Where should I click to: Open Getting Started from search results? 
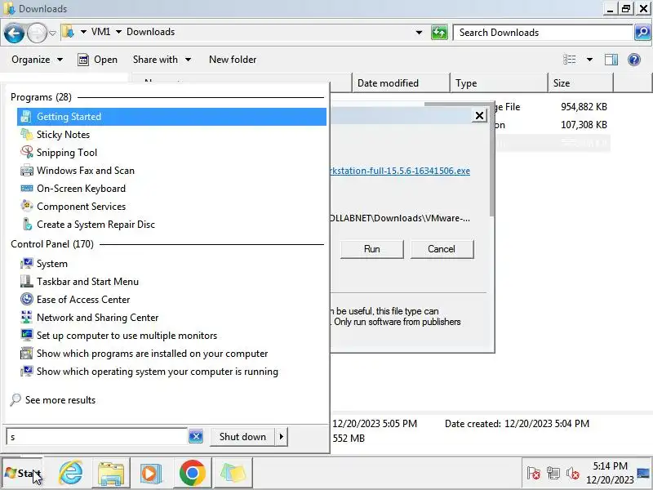[171, 117]
